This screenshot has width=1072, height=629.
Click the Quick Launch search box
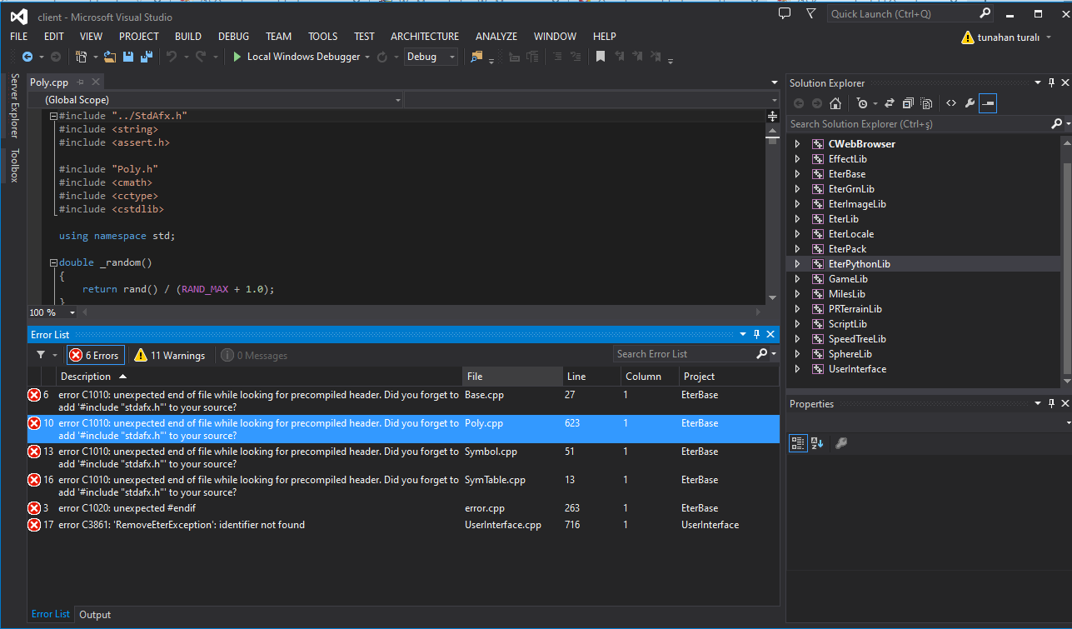[903, 14]
